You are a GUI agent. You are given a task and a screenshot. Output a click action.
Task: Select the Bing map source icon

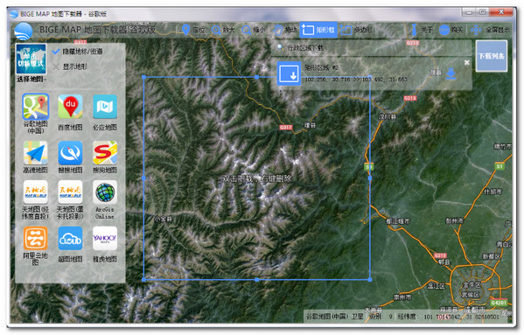click(105, 107)
